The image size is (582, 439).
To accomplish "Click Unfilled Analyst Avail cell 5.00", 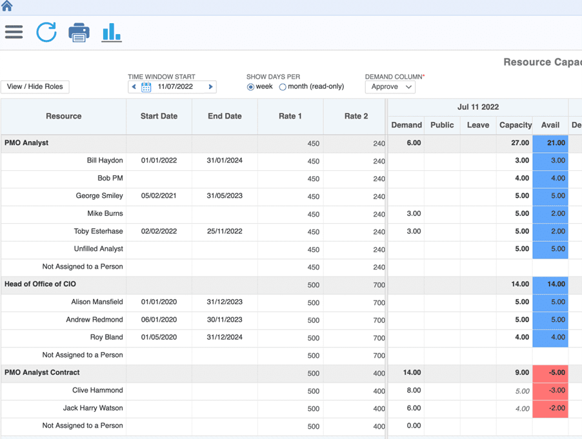I will 550,249.
